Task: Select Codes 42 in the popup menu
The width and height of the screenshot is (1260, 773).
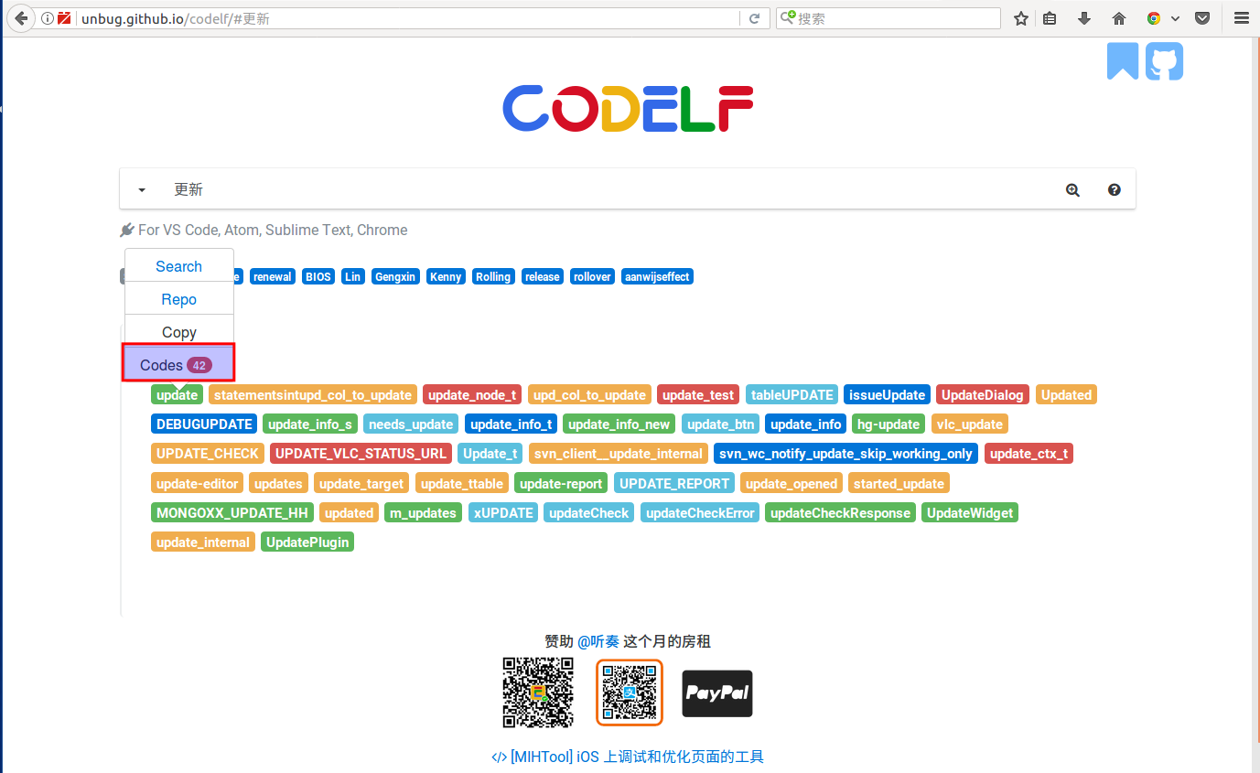Action: click(179, 364)
